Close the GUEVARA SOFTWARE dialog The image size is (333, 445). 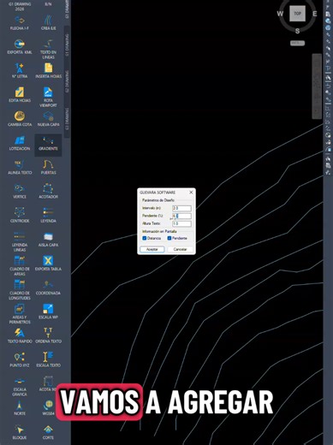191,193
